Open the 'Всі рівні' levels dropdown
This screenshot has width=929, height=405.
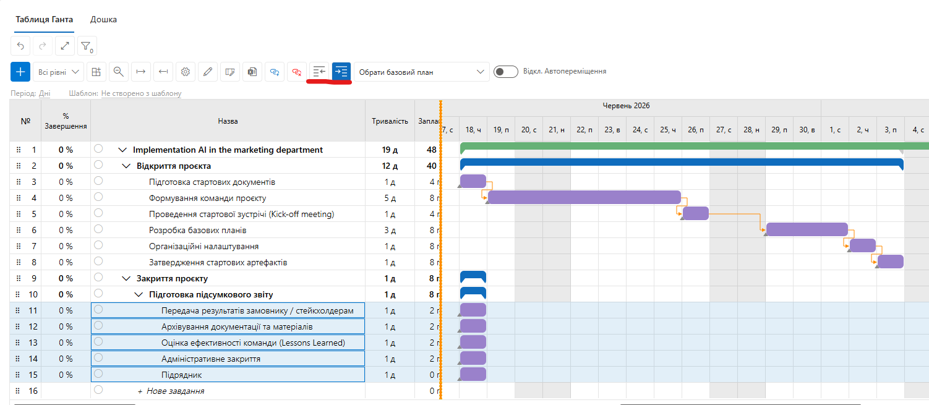point(59,72)
